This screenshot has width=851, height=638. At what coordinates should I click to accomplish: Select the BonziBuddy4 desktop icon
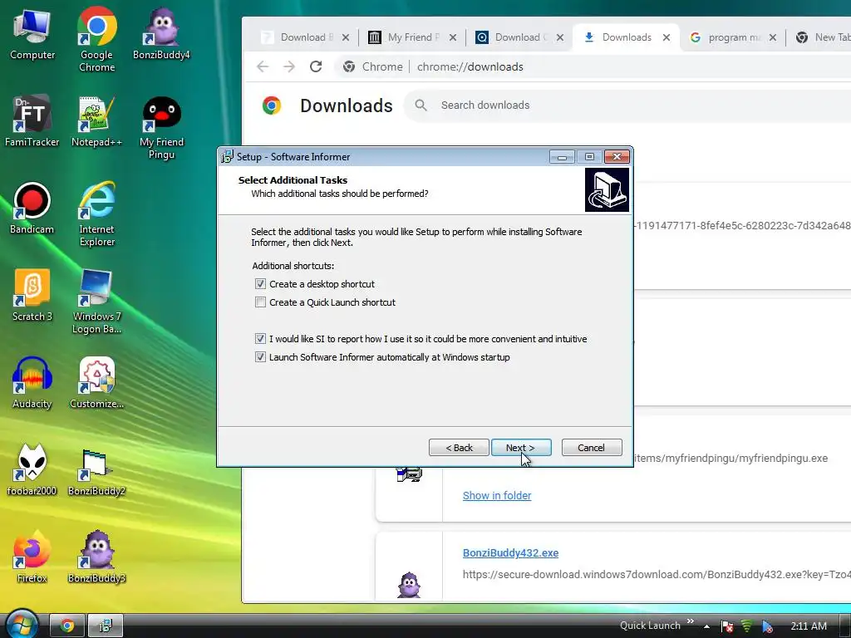(x=161, y=33)
